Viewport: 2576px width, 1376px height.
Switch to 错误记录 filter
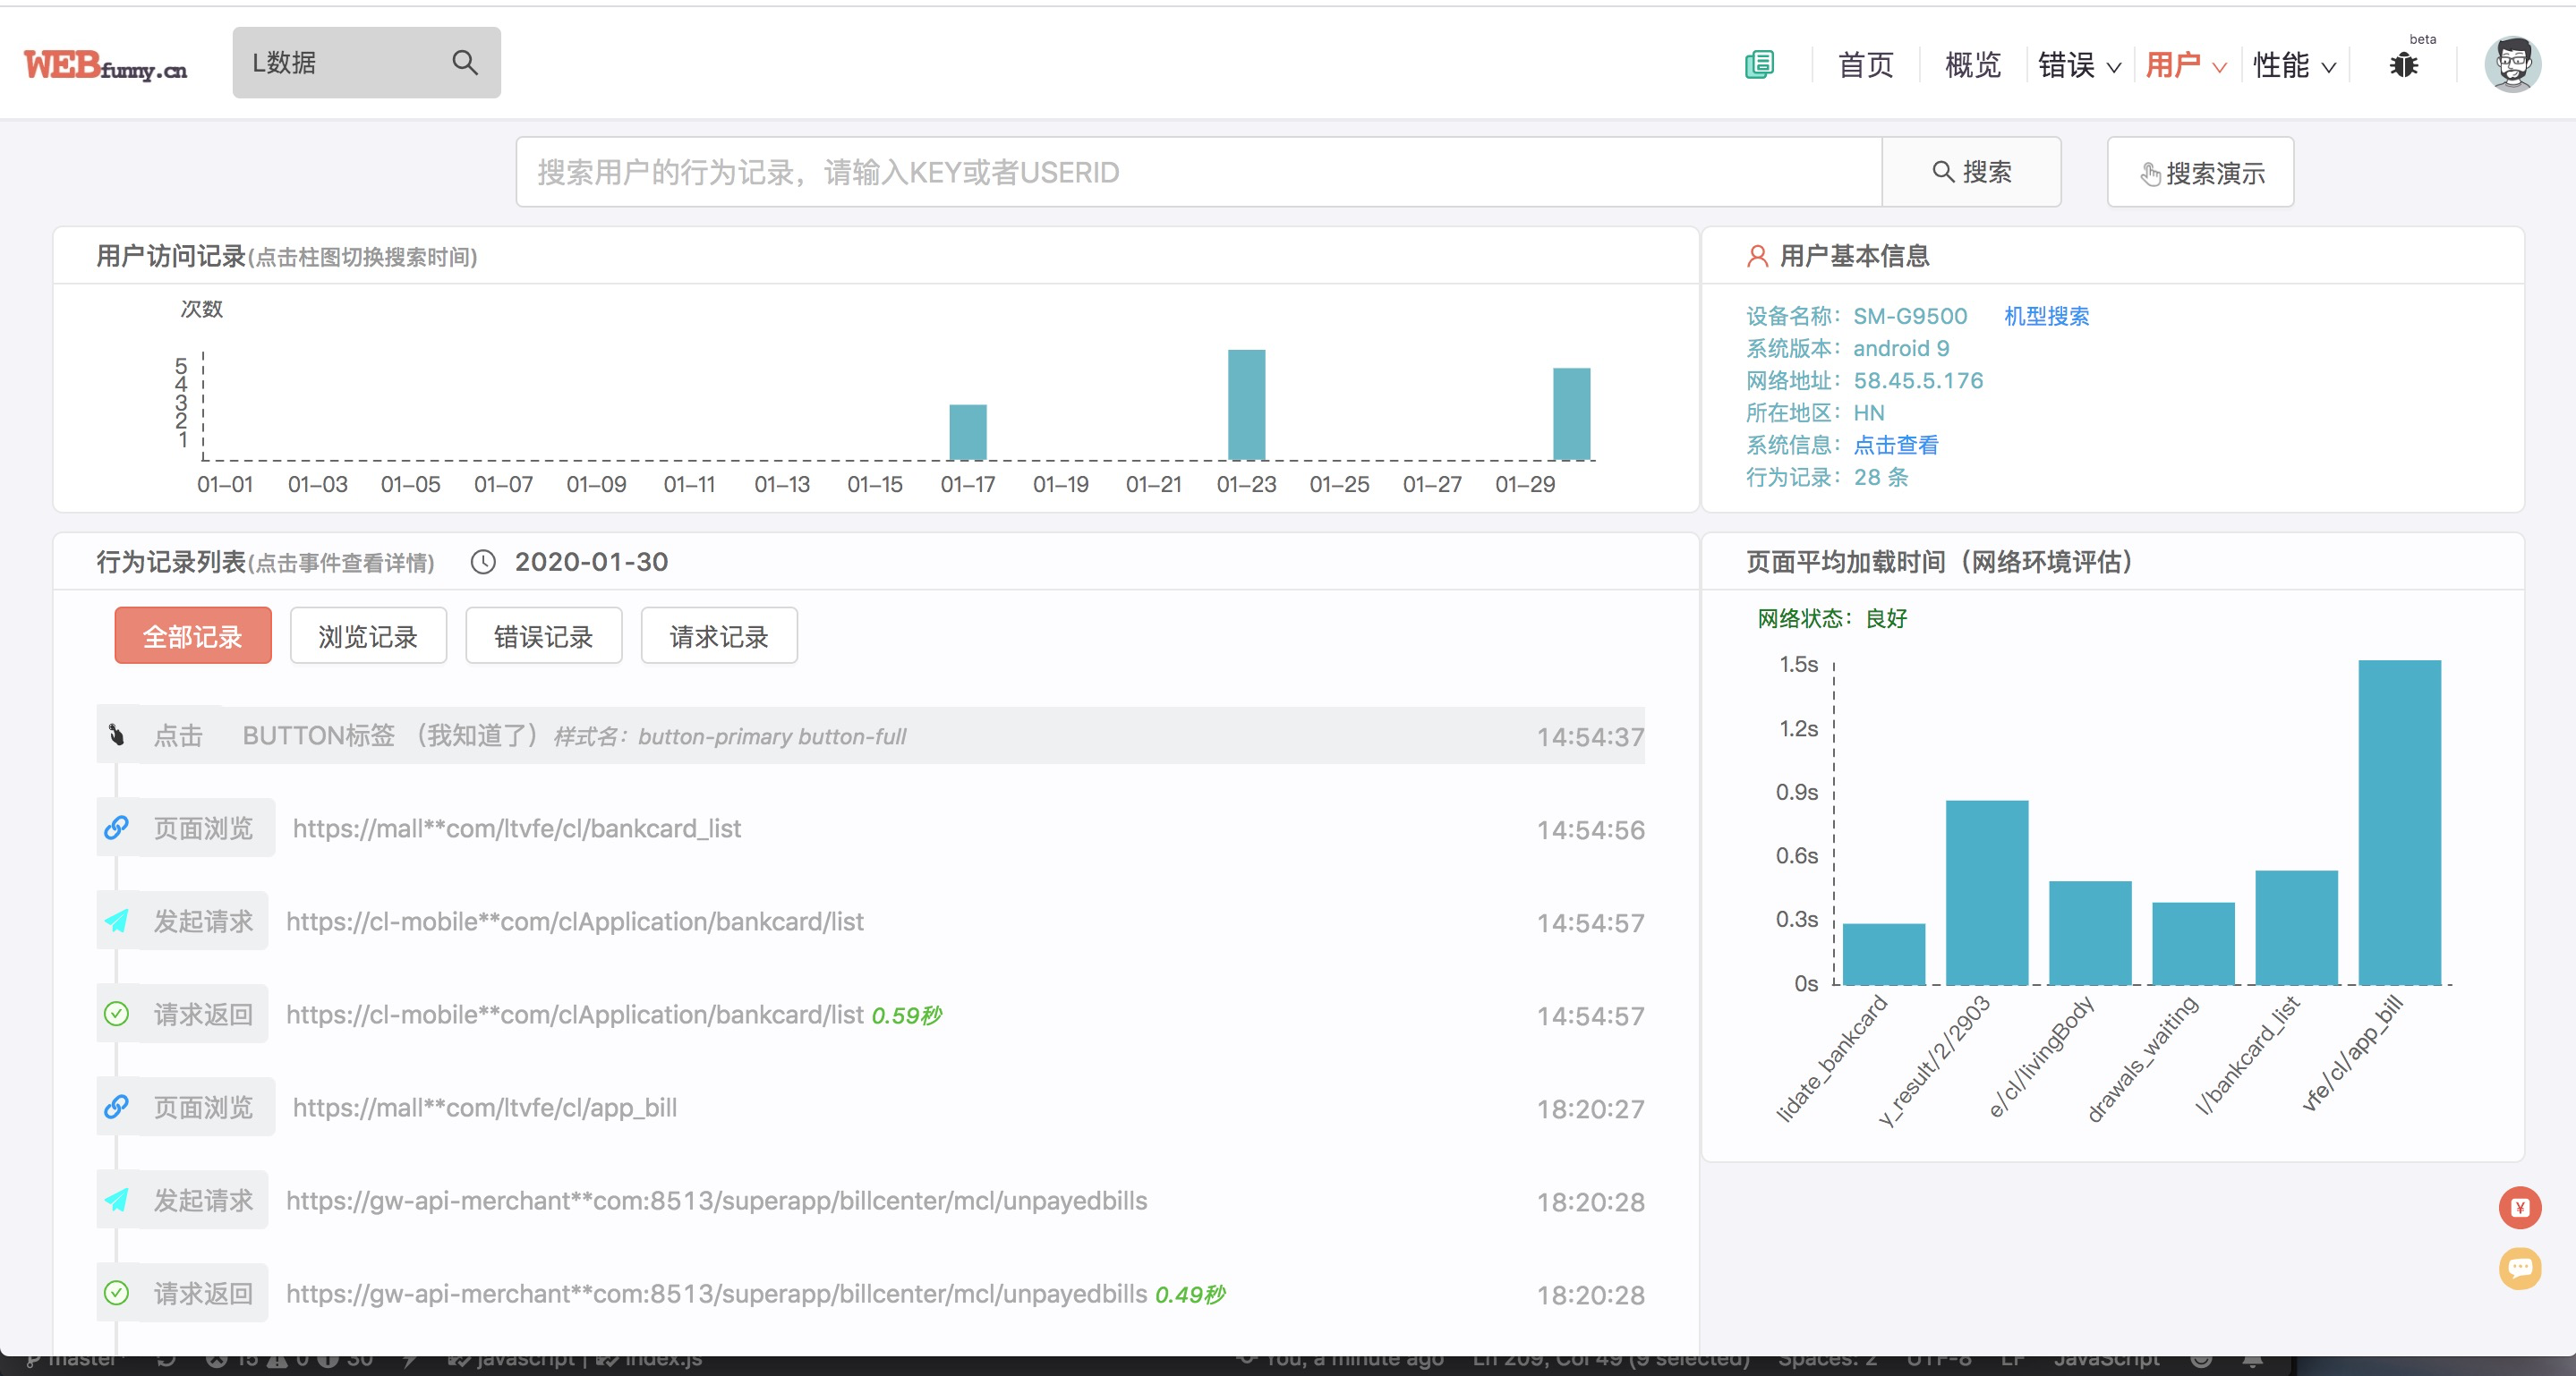pos(543,635)
